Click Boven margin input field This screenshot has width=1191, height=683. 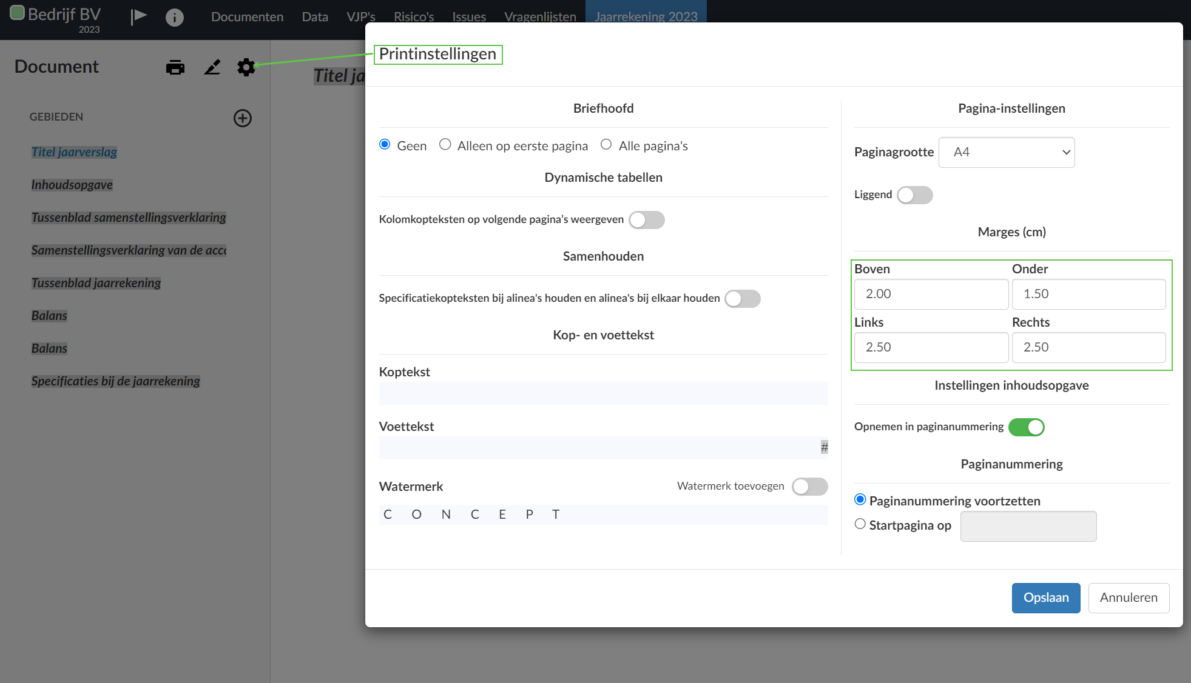931,294
